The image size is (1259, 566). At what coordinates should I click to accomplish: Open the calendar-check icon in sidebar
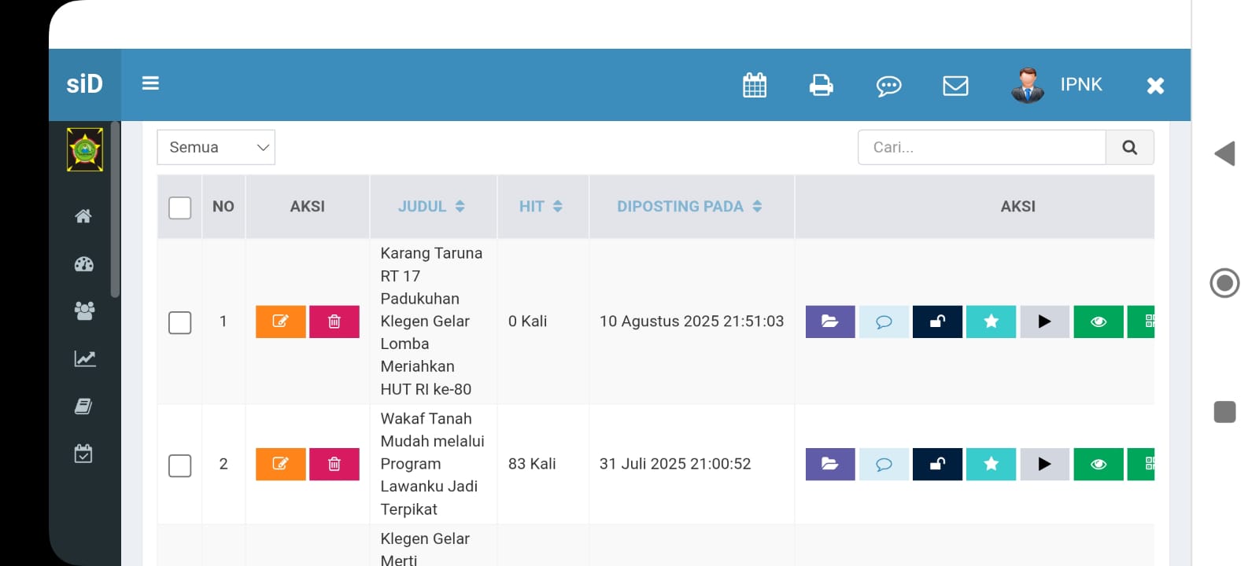coord(83,454)
